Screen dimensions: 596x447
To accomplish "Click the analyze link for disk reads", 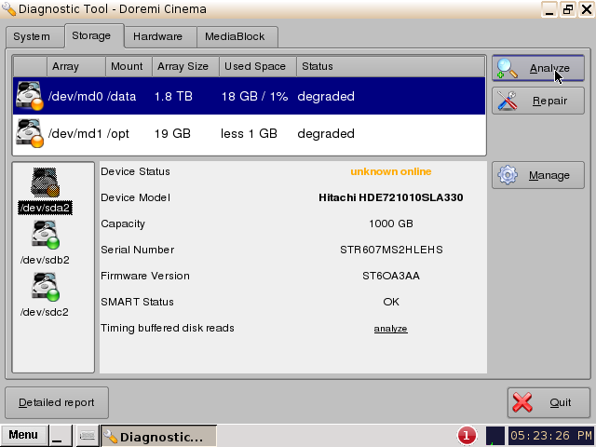I will click(390, 329).
